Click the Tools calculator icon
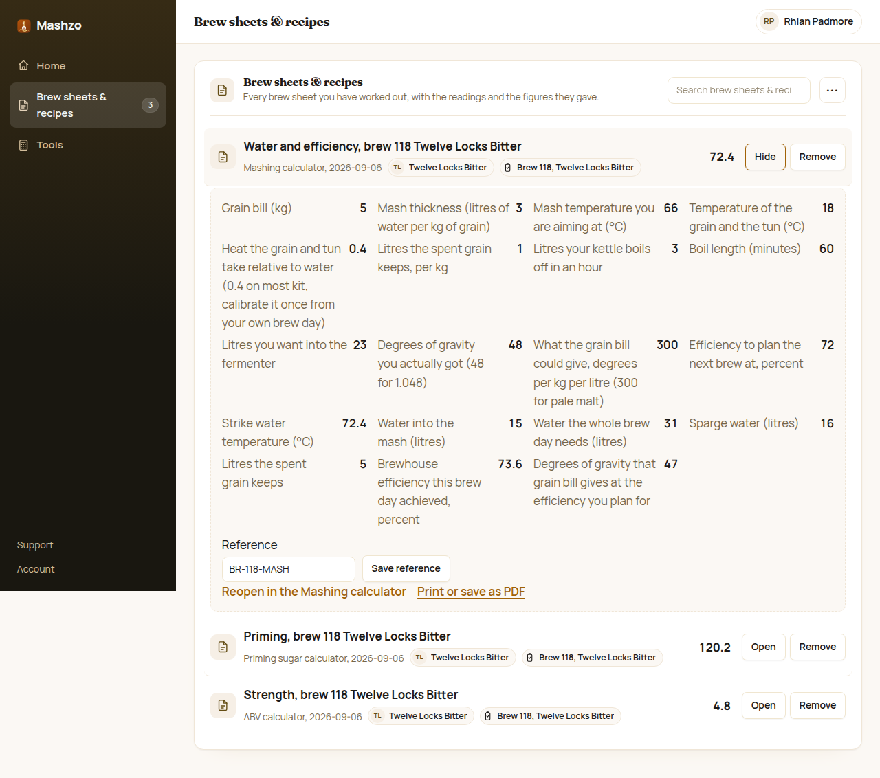Screen dimensions: 880x778 23,145
